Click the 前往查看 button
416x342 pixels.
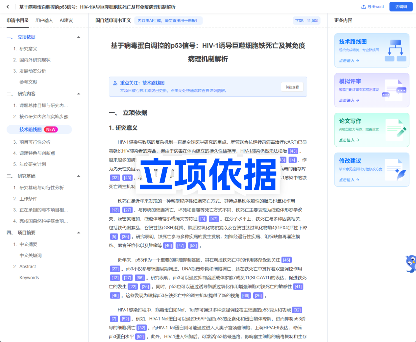[292, 87]
